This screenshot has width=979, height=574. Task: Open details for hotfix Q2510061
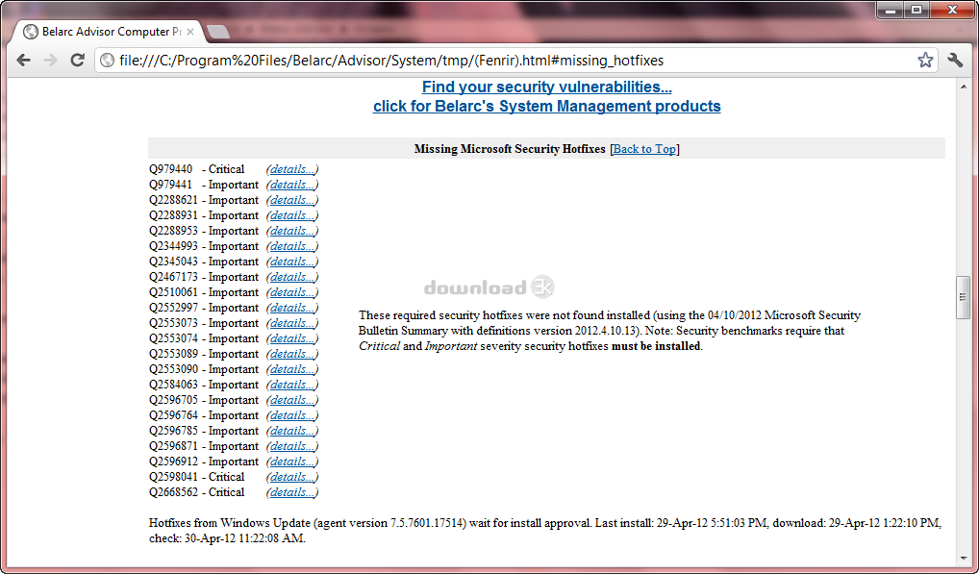(292, 292)
